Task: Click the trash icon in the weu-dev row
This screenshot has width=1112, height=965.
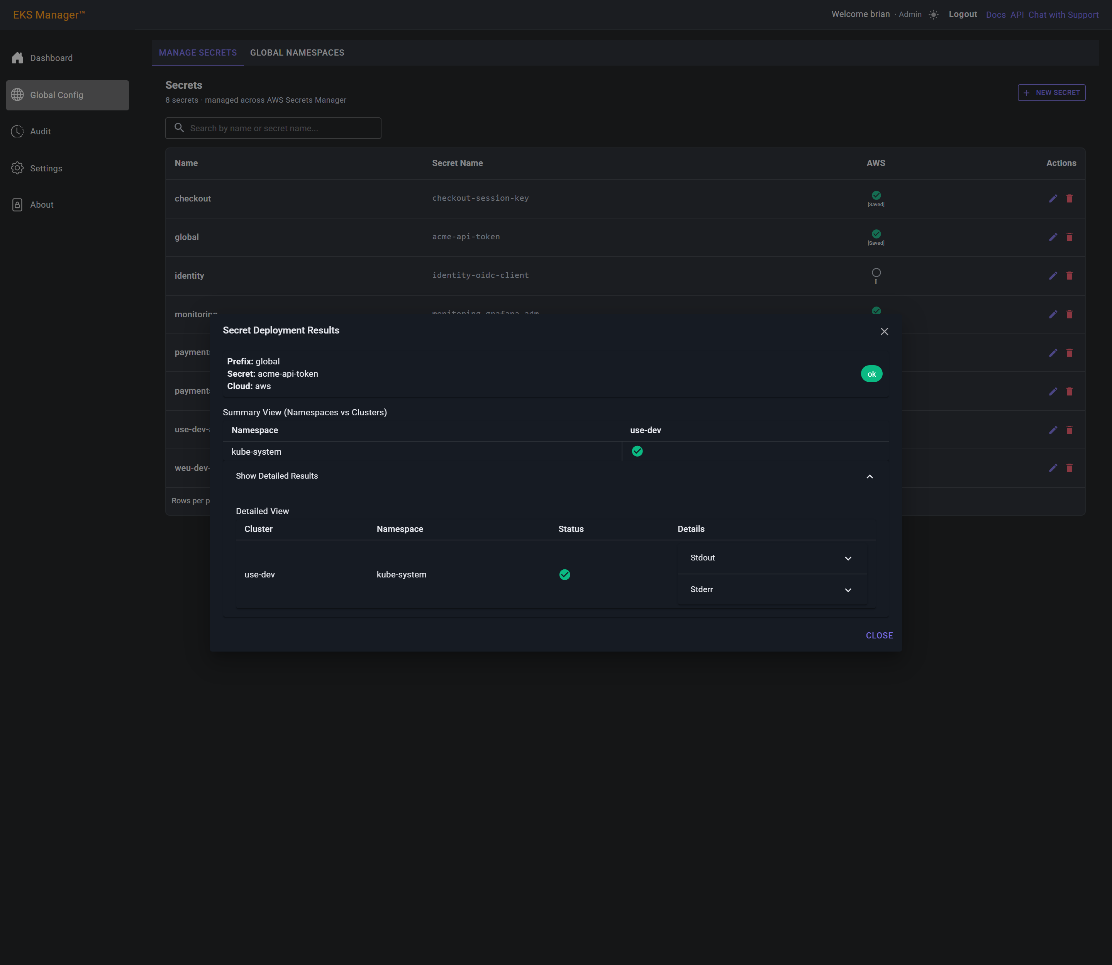Action: pos(1070,468)
